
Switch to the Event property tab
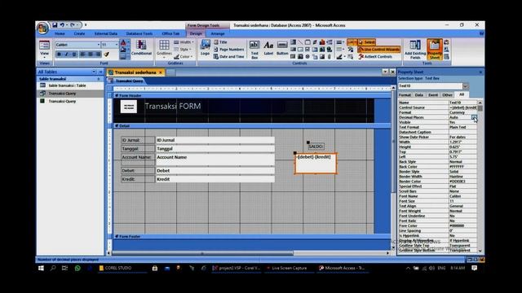433,94
